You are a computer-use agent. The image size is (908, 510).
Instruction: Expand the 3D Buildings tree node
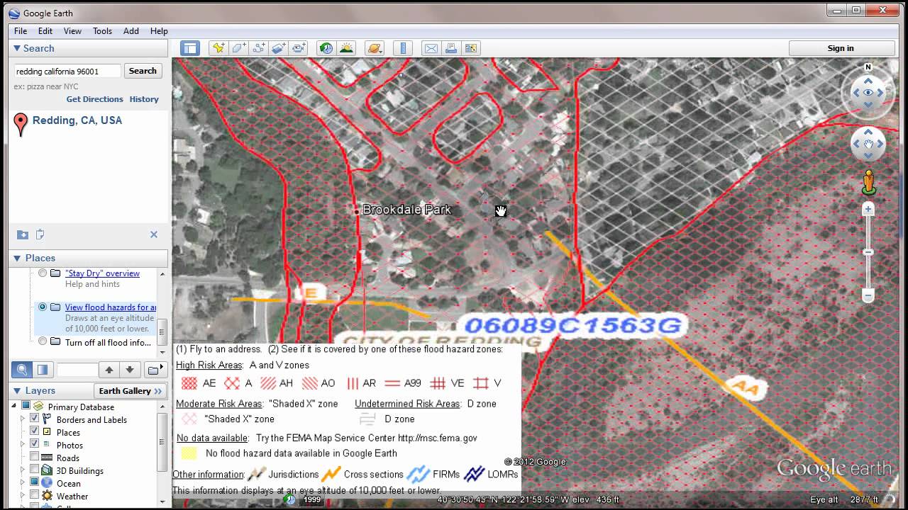coord(23,470)
